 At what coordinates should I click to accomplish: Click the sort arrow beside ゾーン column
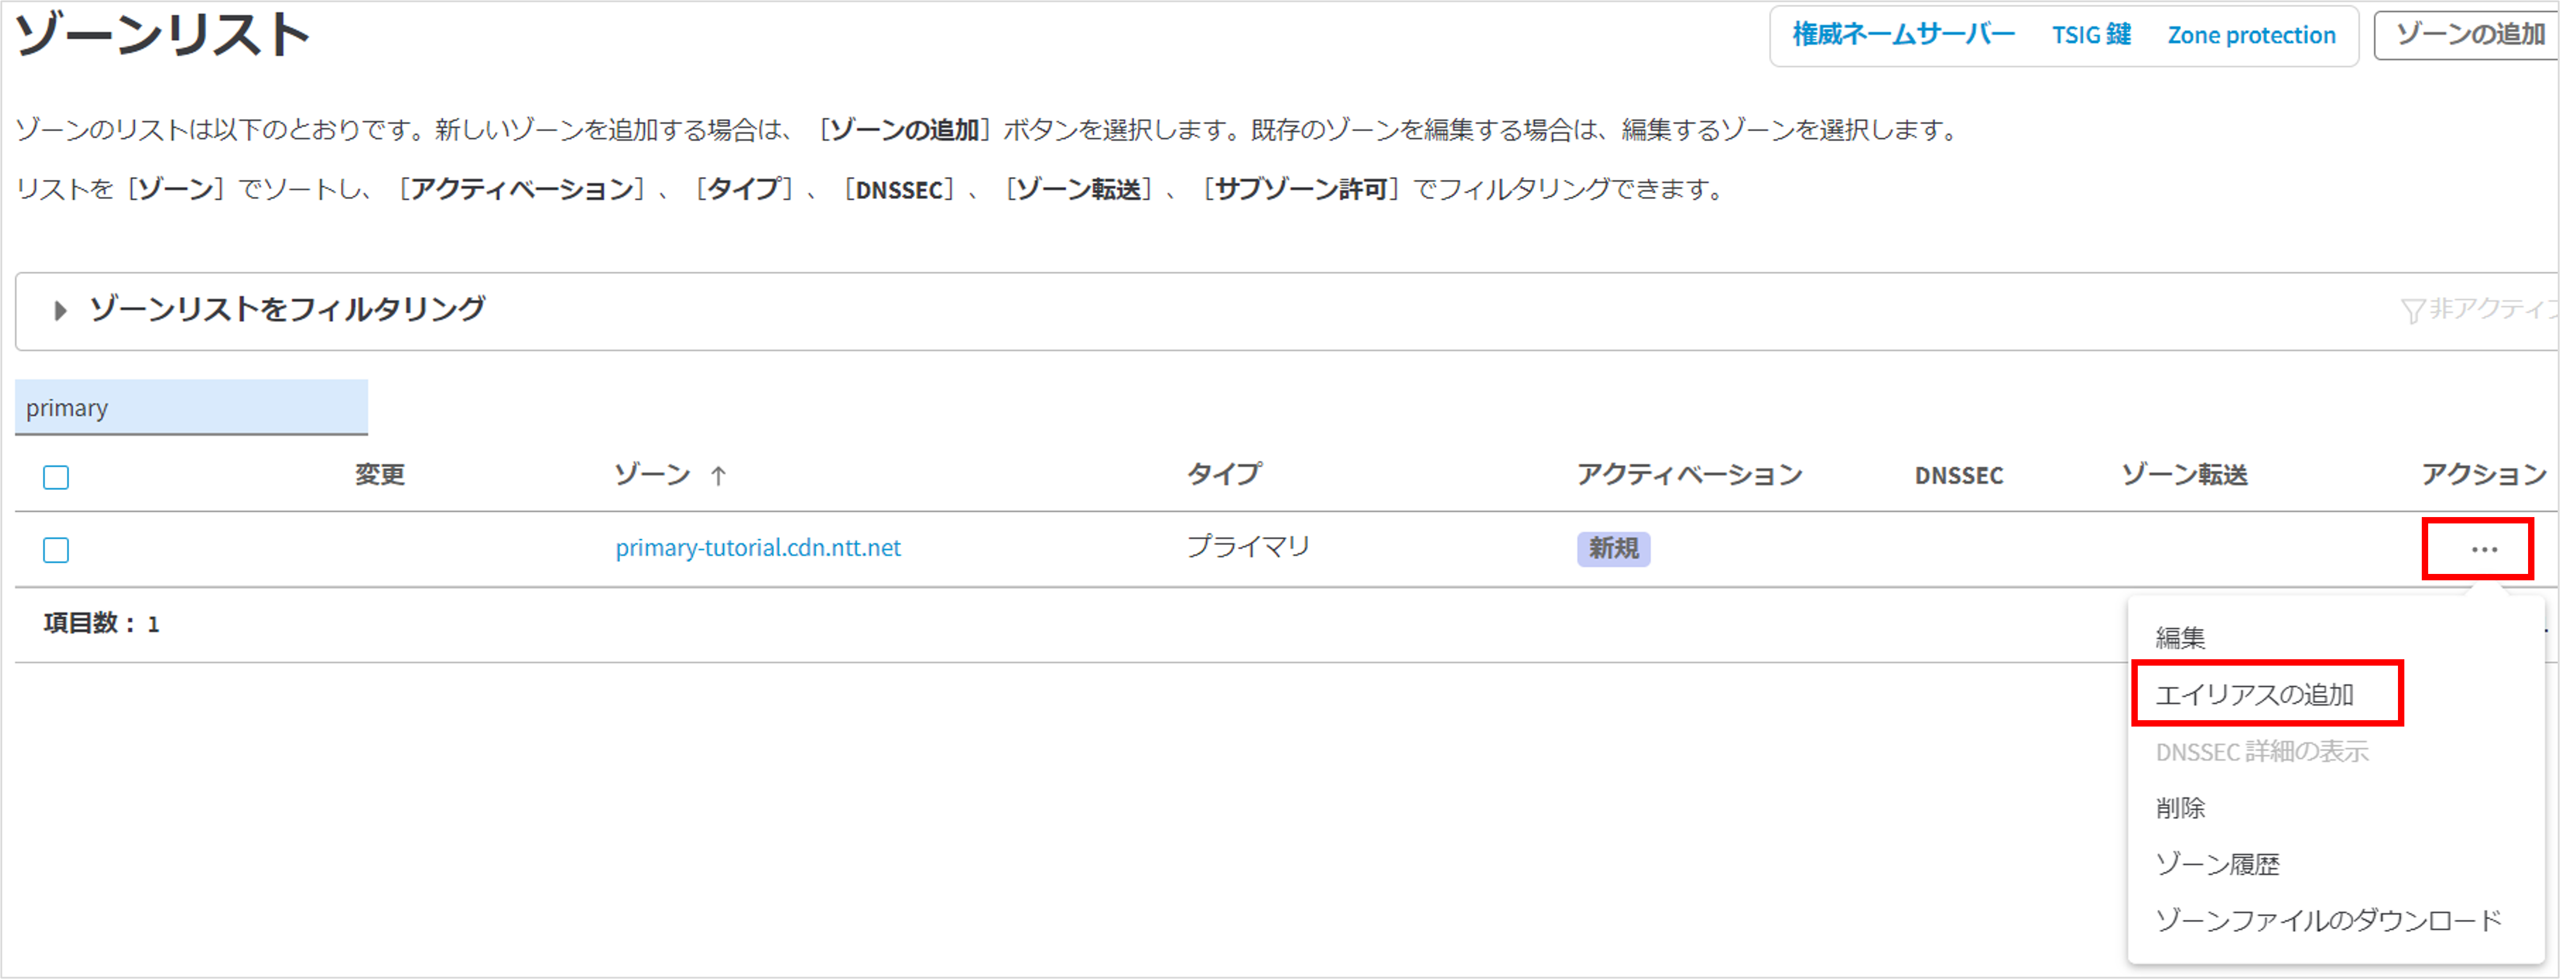pos(718,476)
